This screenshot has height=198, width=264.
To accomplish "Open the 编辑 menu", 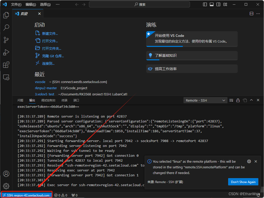I will [31, 5].
